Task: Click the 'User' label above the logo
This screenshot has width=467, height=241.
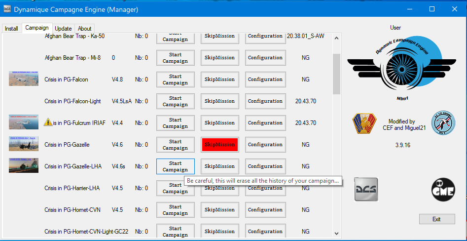Action: click(395, 28)
